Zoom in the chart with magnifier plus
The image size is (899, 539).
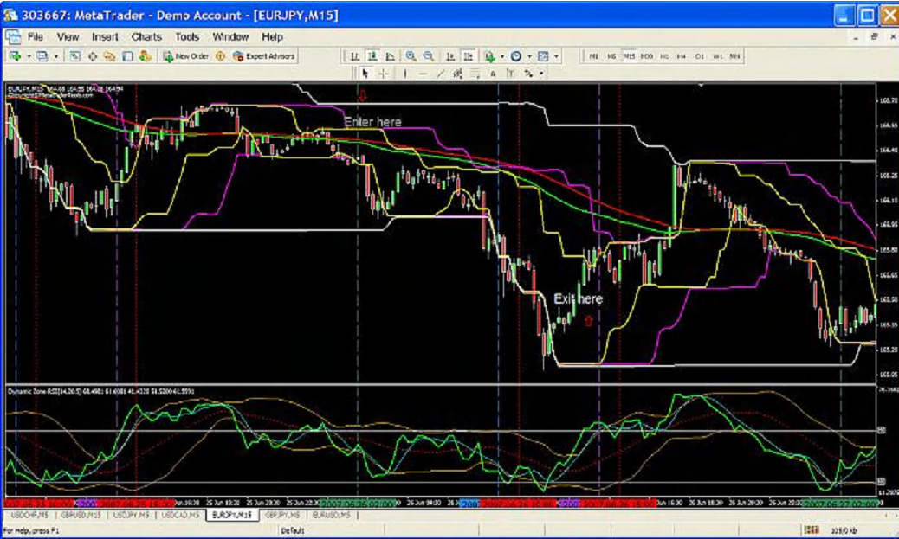(411, 56)
